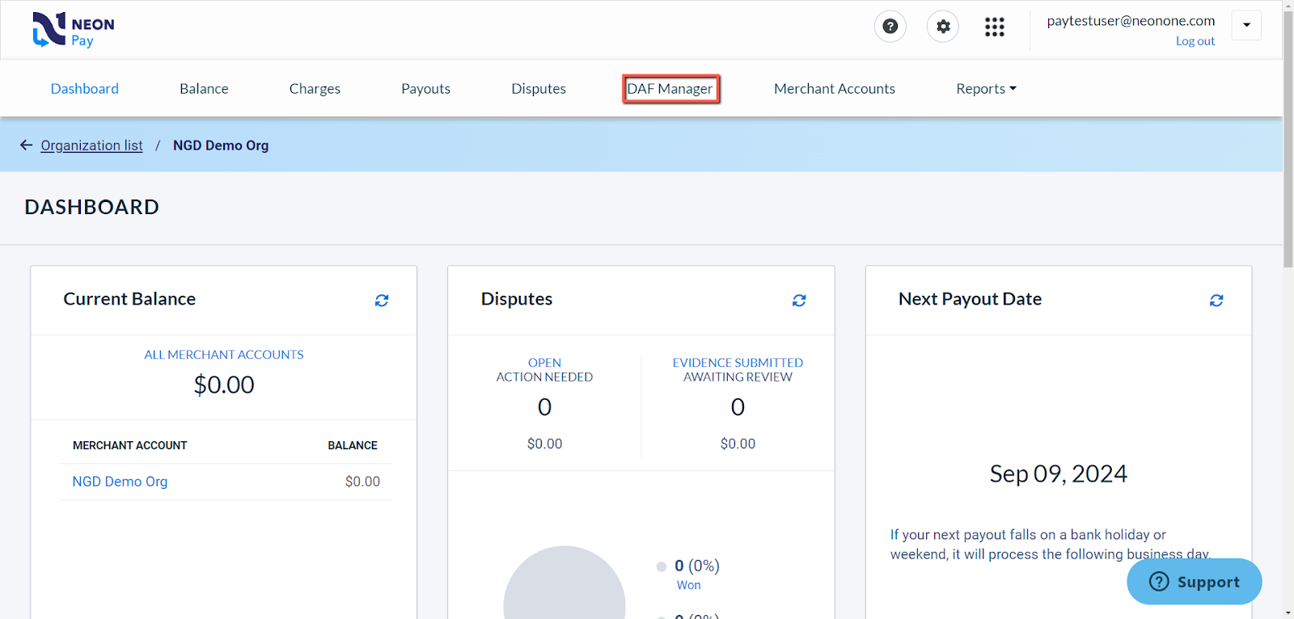
Task: Expand the user account dropdown arrow
Action: point(1246,25)
